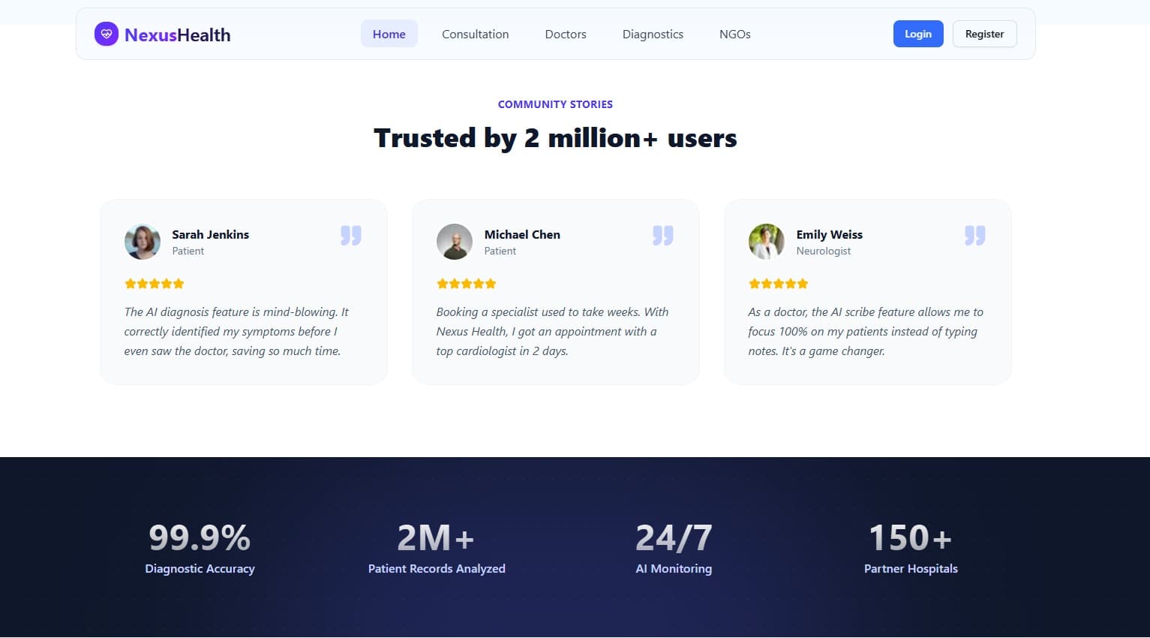Open the NGOs section
This screenshot has width=1150, height=638.
(x=734, y=34)
